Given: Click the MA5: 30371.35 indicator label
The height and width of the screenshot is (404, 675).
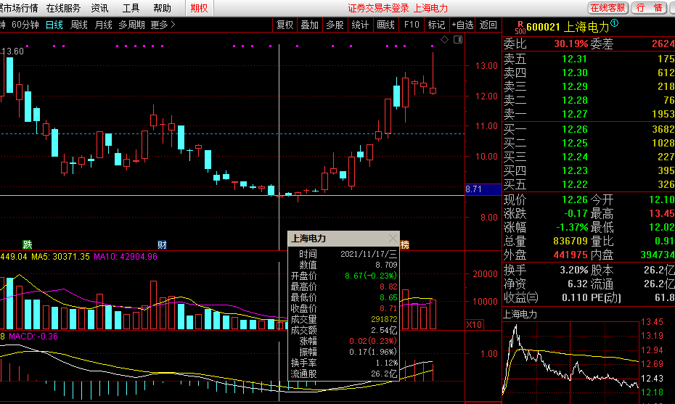Looking at the screenshot, I should (x=61, y=257).
